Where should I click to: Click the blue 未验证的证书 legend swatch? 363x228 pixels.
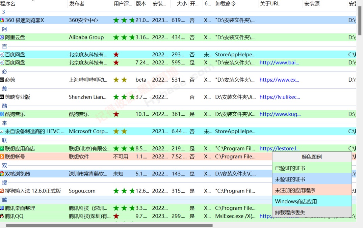[312, 179]
